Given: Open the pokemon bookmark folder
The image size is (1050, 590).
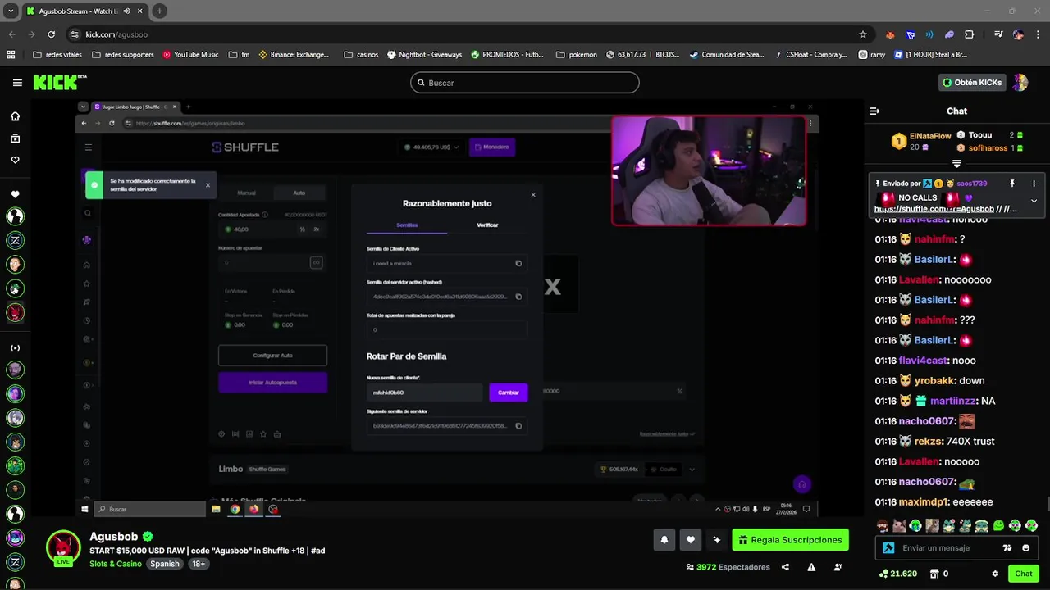Looking at the screenshot, I should click(577, 55).
